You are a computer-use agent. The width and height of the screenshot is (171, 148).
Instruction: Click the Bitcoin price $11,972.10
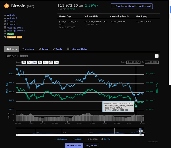pyautogui.click(x=68, y=5)
